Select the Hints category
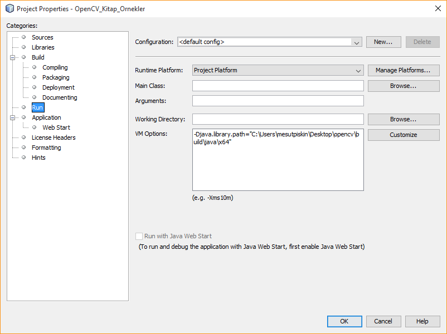Screen dimensions: 447x334 coord(38,158)
